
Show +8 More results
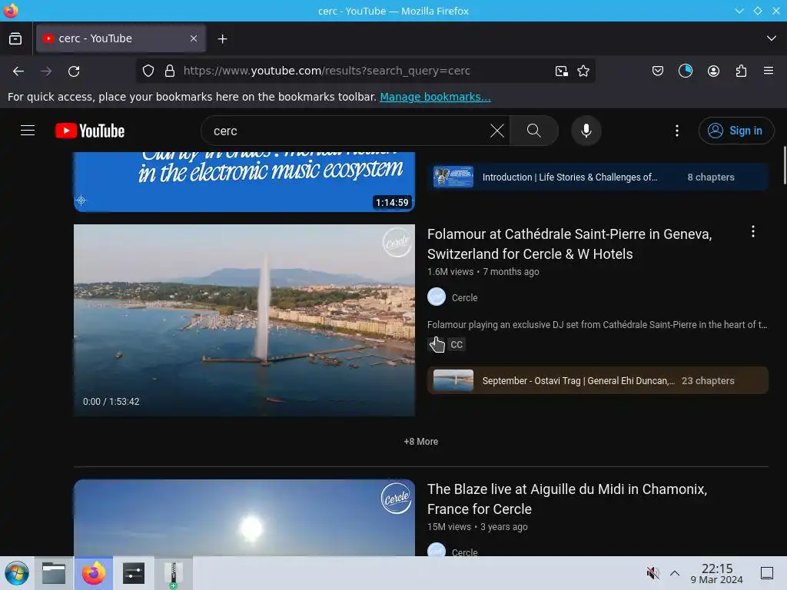(421, 442)
